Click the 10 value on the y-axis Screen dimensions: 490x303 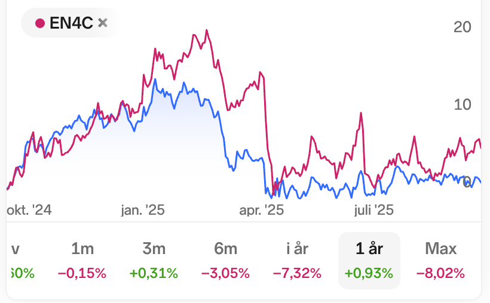click(463, 104)
